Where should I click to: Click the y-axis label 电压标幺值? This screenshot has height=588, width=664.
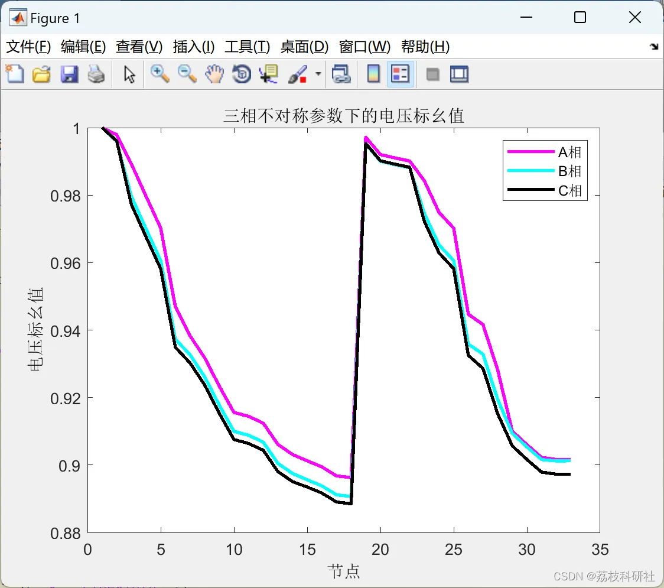pyautogui.click(x=35, y=329)
